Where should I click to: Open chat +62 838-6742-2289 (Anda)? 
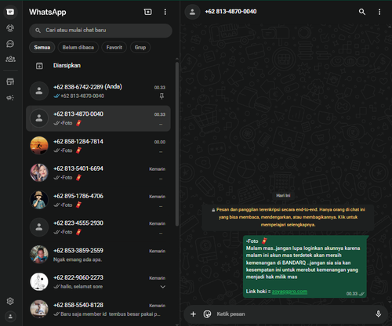(x=98, y=91)
